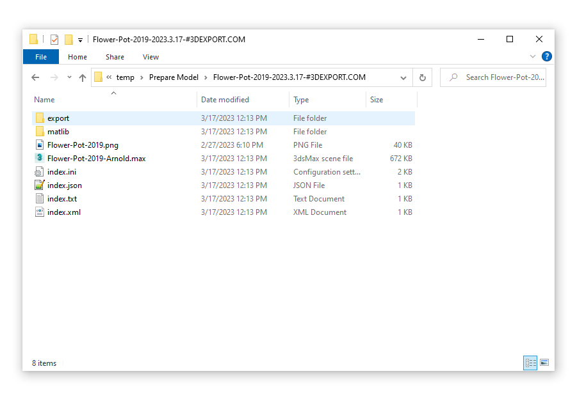This screenshot has height=401, width=577.
Task: Select the index.json file name
Action: pyautogui.click(x=65, y=185)
